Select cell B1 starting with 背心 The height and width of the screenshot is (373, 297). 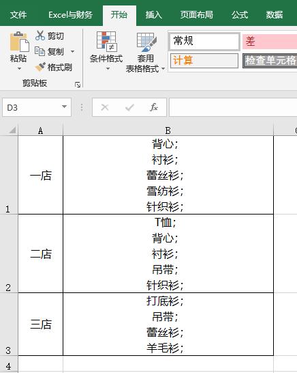tap(168, 175)
